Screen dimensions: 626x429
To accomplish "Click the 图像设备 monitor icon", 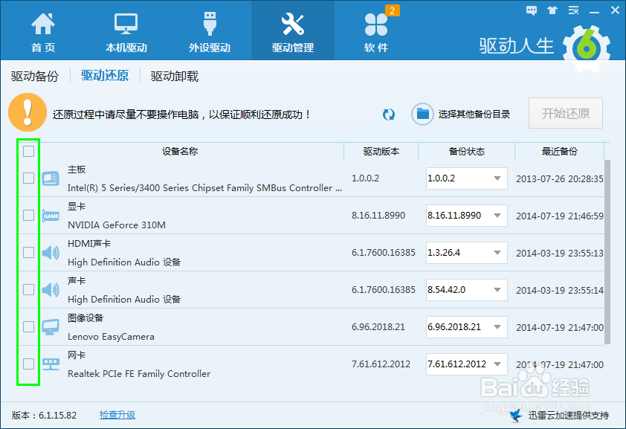I will 51,327.
